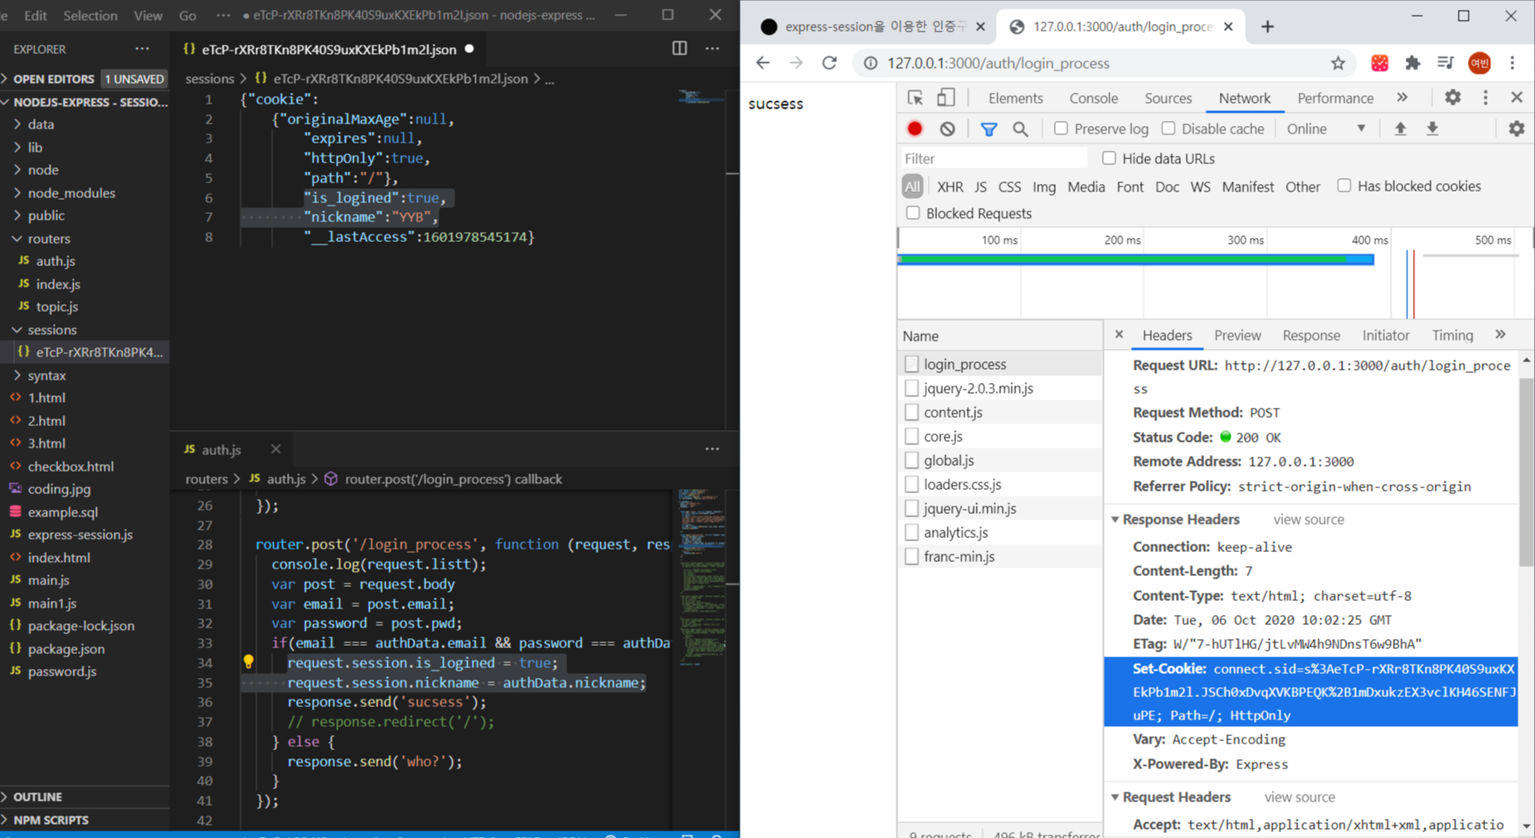Export HAR with the download arrow

tap(1432, 128)
